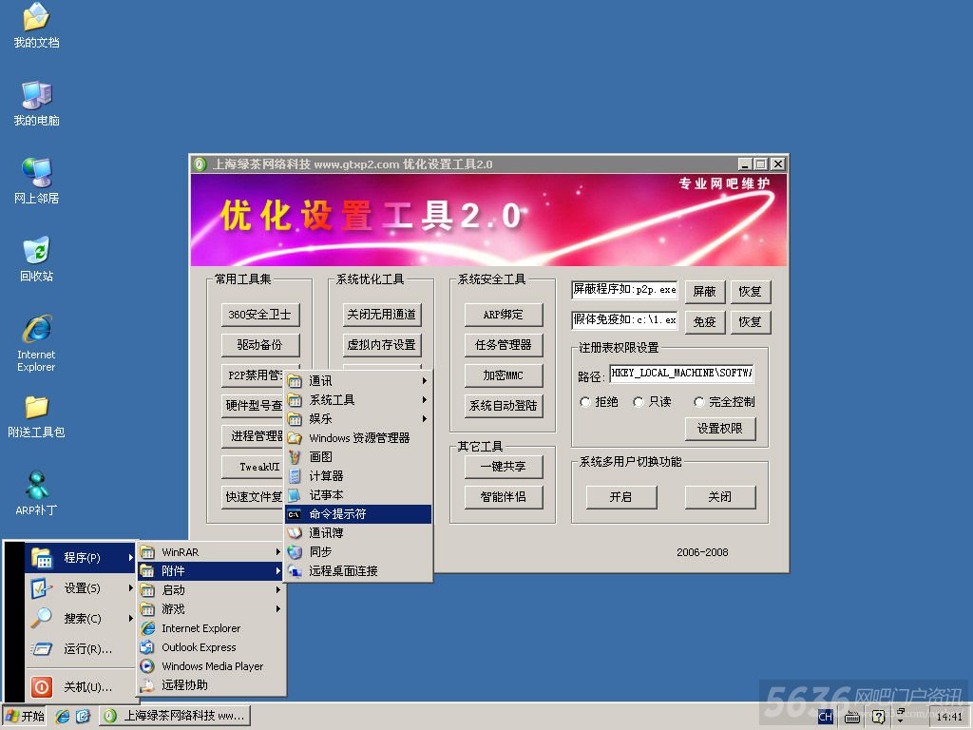This screenshot has height=730, width=973.
Task: Focus the registry 路径 input field
Action: (681, 374)
